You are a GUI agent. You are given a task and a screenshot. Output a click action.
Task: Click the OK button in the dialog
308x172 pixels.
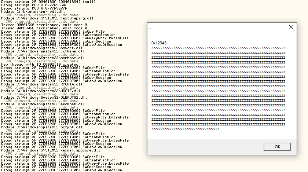[277, 147]
